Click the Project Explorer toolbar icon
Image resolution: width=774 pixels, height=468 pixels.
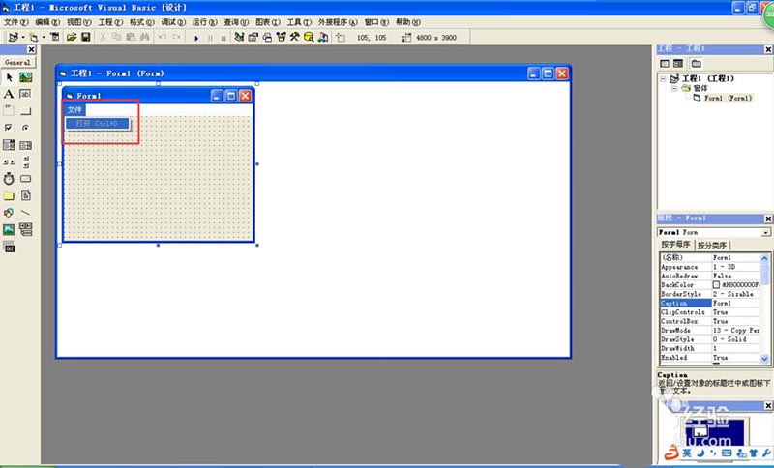239,37
